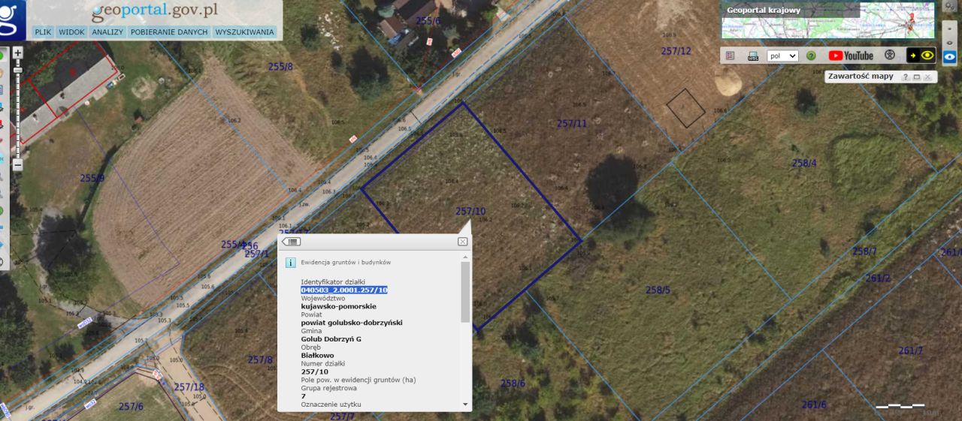The height and width of the screenshot is (421, 962).
Task: Click the kujawsko-pomorskie value
Action: click(339, 306)
